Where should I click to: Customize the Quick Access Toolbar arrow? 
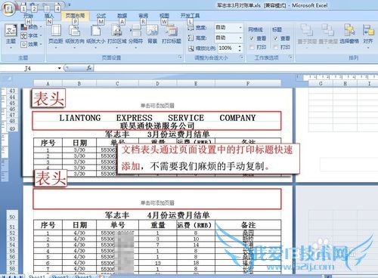tap(70, 5)
